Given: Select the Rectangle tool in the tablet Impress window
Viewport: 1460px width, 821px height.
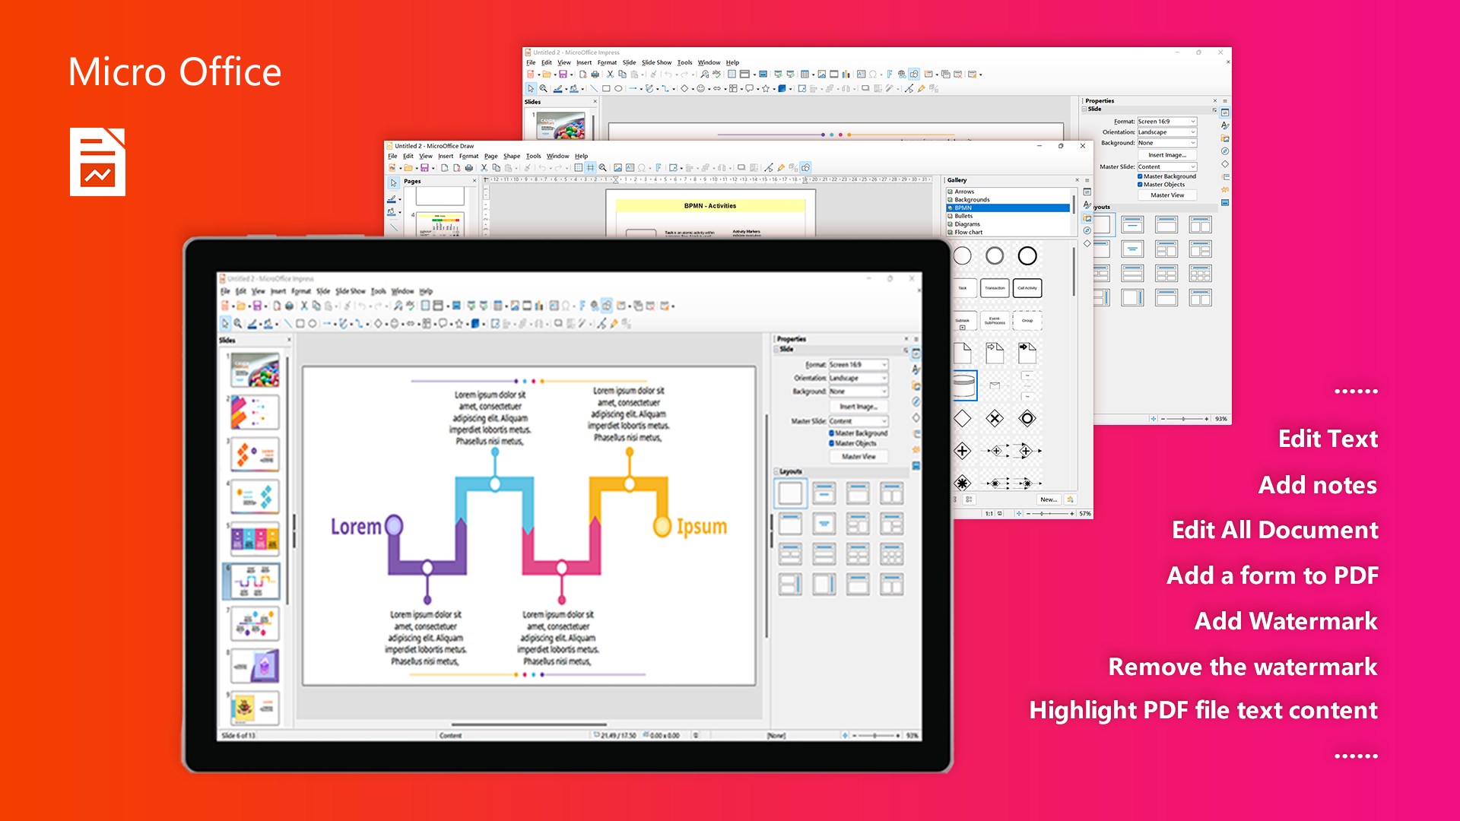Looking at the screenshot, I should coord(300,324).
